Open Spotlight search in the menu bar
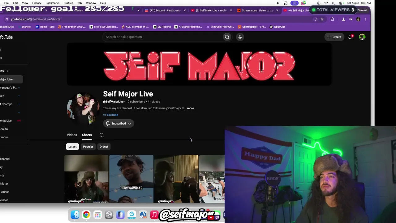The width and height of the screenshot is (396, 223). point(333,3)
